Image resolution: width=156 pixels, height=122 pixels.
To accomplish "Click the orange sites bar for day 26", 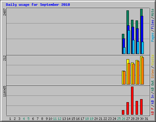I will click(124, 78).
